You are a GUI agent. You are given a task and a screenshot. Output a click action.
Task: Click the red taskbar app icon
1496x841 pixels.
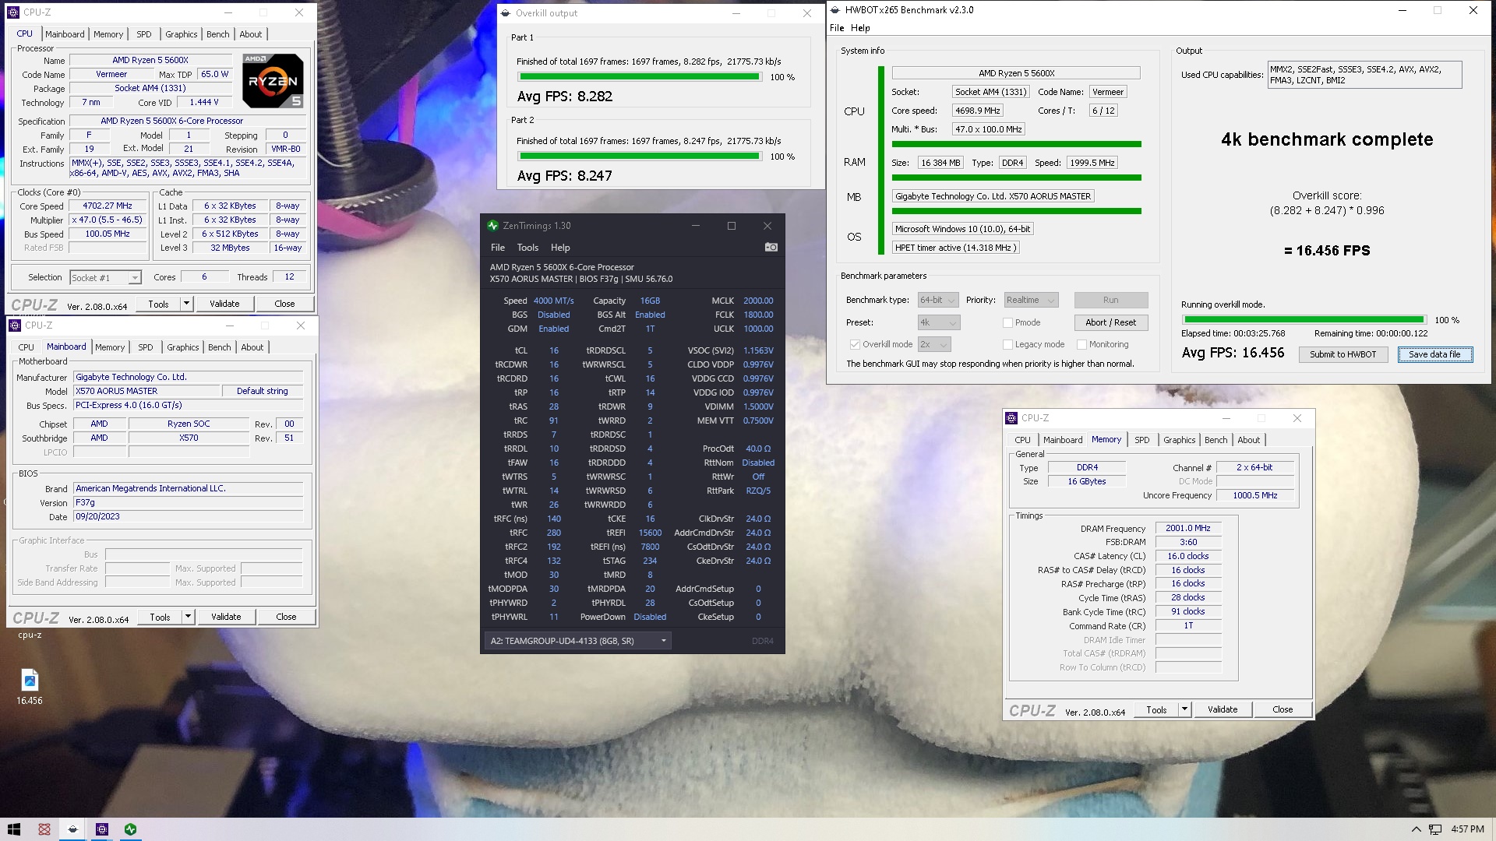point(44,829)
